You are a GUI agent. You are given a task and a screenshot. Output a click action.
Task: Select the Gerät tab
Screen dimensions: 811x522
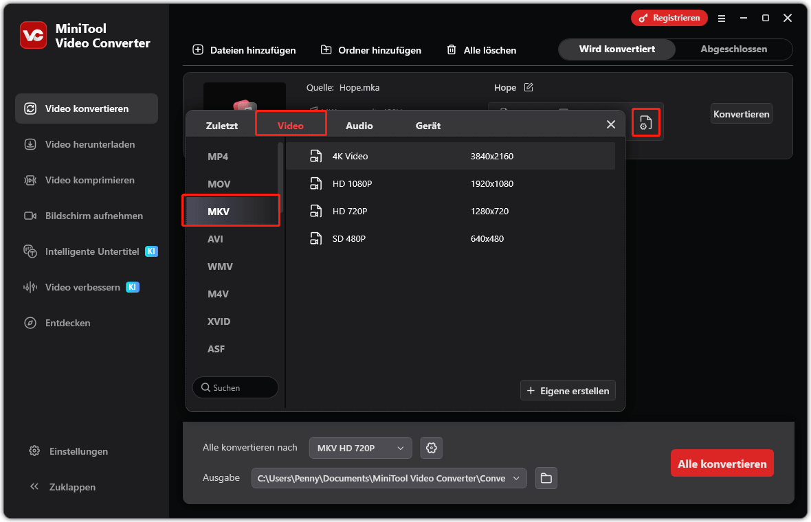point(427,126)
